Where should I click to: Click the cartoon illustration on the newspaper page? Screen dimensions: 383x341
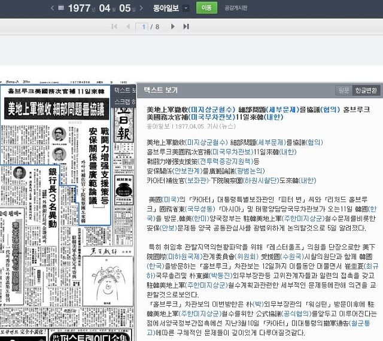point(107,281)
